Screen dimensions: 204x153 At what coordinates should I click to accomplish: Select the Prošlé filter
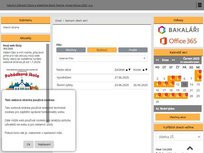pos(133,50)
